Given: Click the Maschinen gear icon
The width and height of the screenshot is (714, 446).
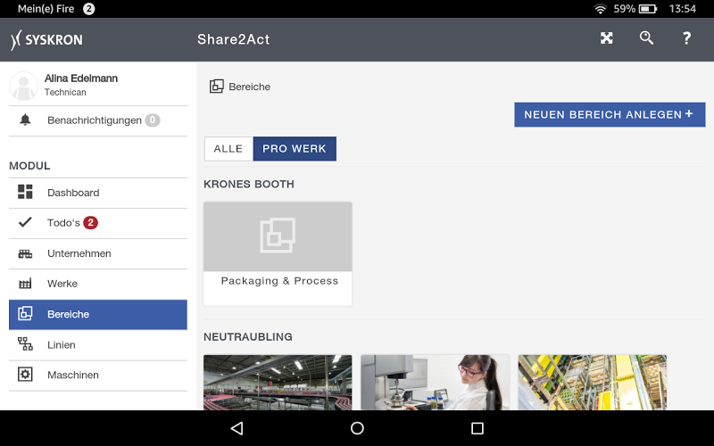Looking at the screenshot, I should [25, 375].
